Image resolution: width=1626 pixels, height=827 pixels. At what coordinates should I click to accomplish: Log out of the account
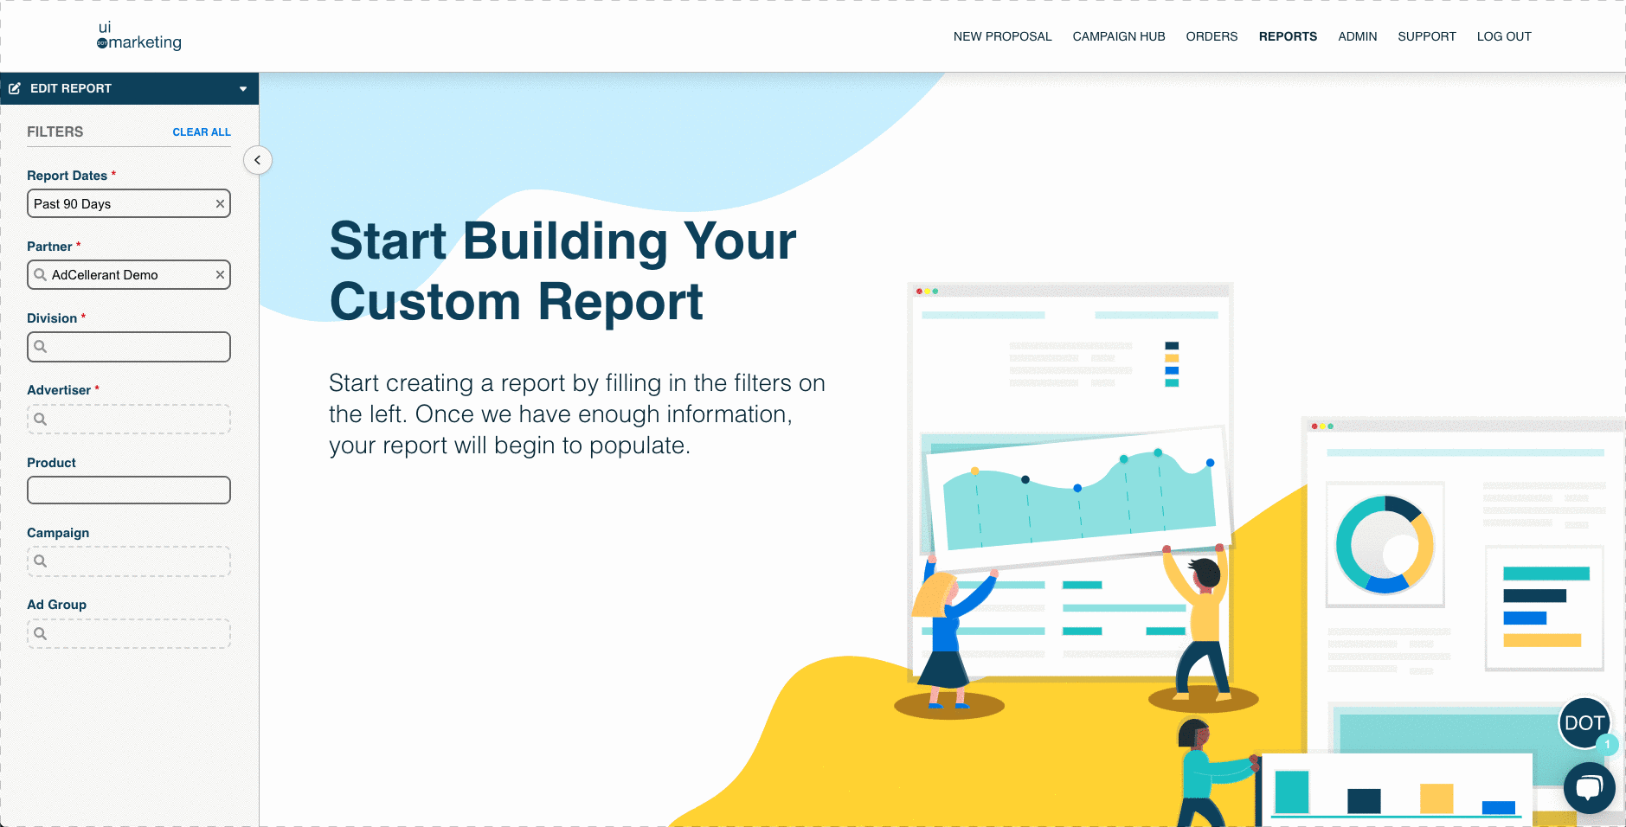pos(1503,36)
